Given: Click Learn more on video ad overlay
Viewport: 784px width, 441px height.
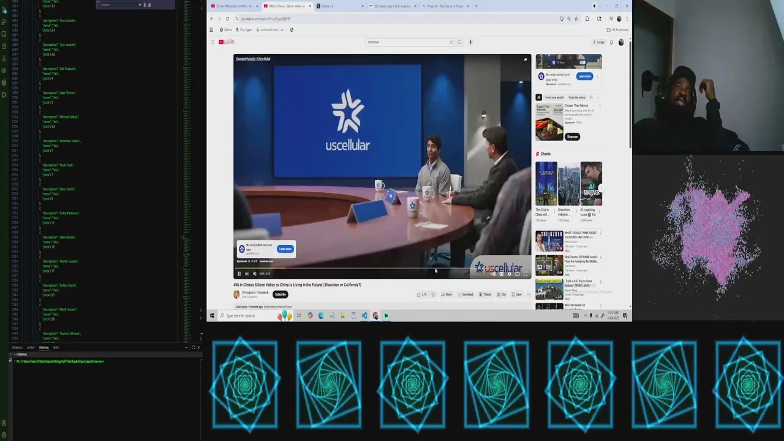Looking at the screenshot, I should [x=285, y=249].
